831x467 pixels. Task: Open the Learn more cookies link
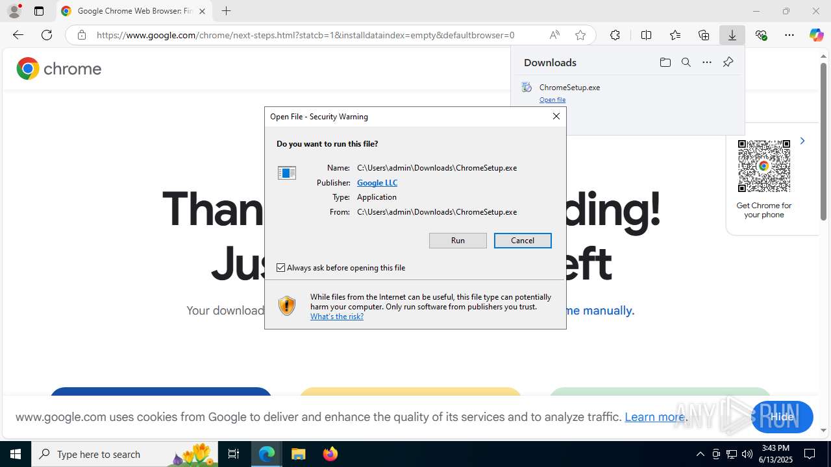click(654, 417)
